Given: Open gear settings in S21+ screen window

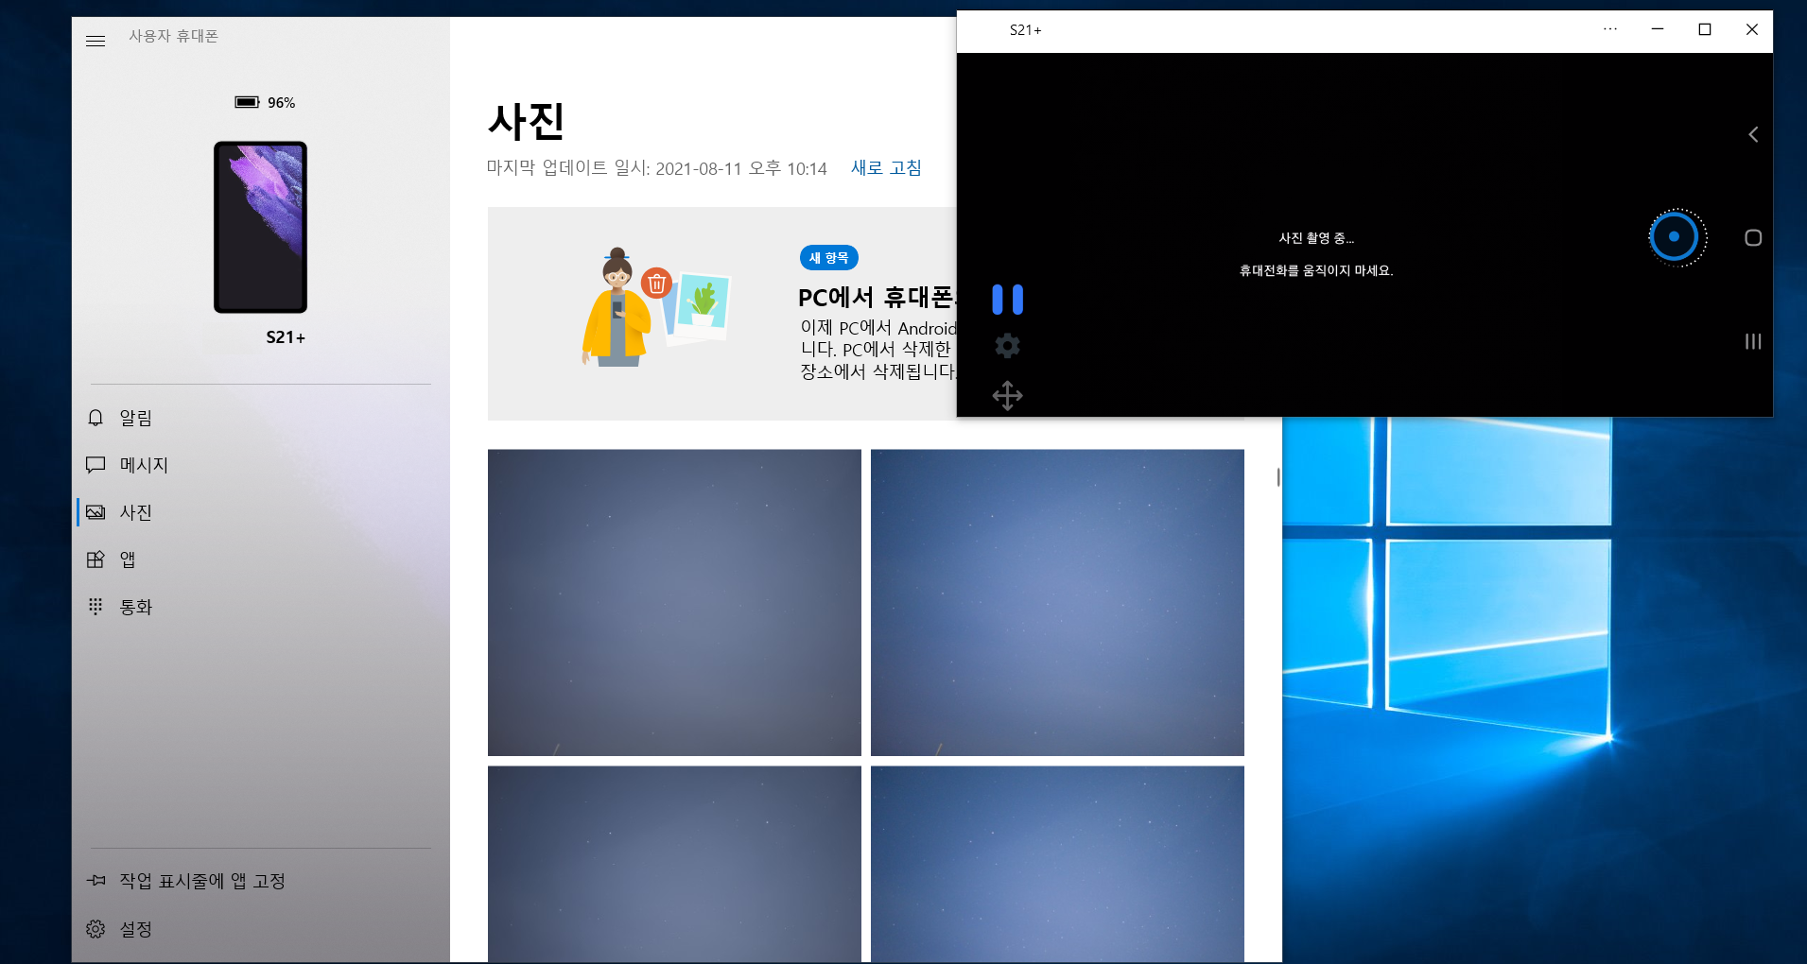Looking at the screenshot, I should pyautogui.click(x=1007, y=346).
